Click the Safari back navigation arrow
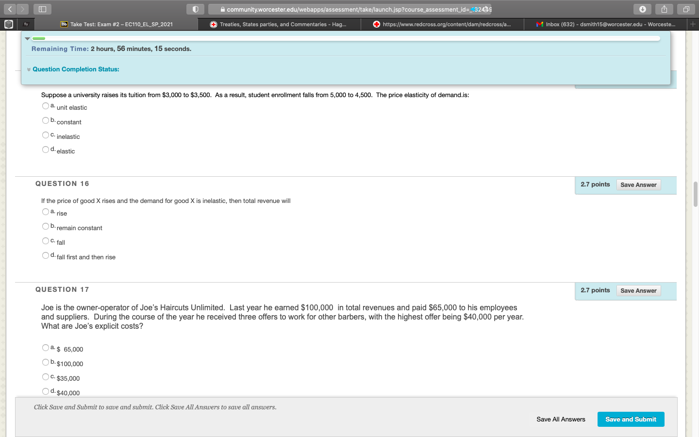 [10, 9]
